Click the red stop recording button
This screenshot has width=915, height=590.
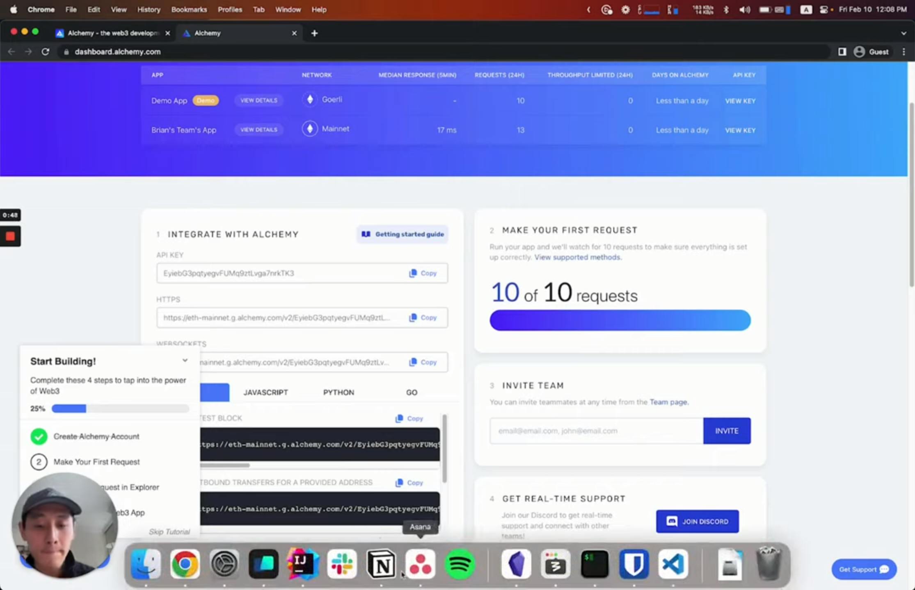coord(10,236)
